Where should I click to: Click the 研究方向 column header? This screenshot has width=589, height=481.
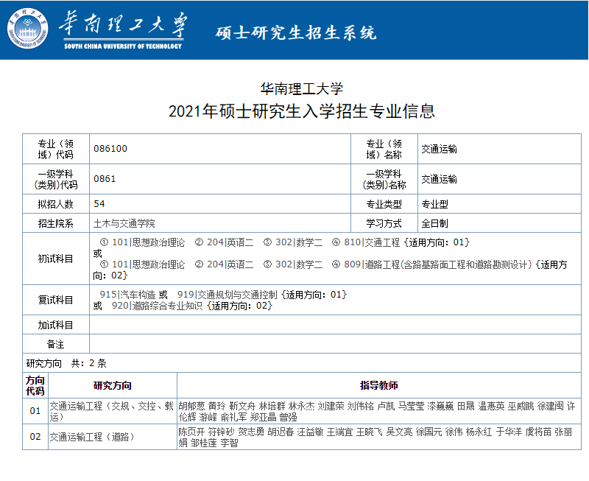(113, 385)
